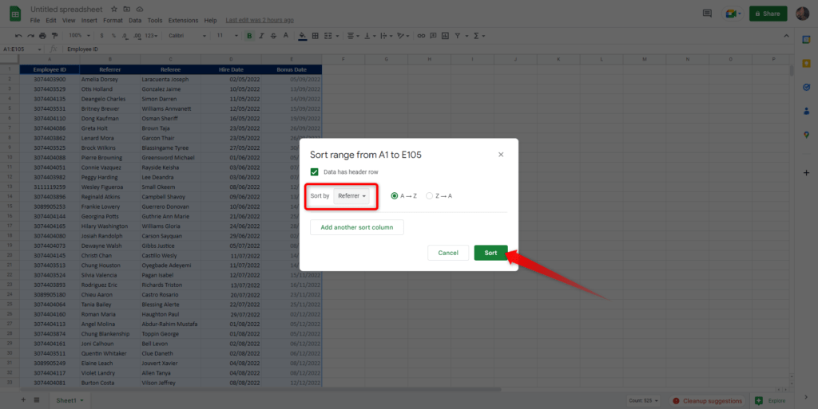
Task: Open comment history icon
Action: pos(708,14)
